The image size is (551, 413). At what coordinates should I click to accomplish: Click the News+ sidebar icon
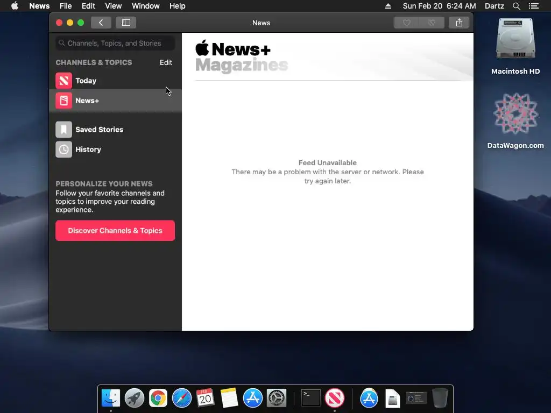tap(63, 101)
